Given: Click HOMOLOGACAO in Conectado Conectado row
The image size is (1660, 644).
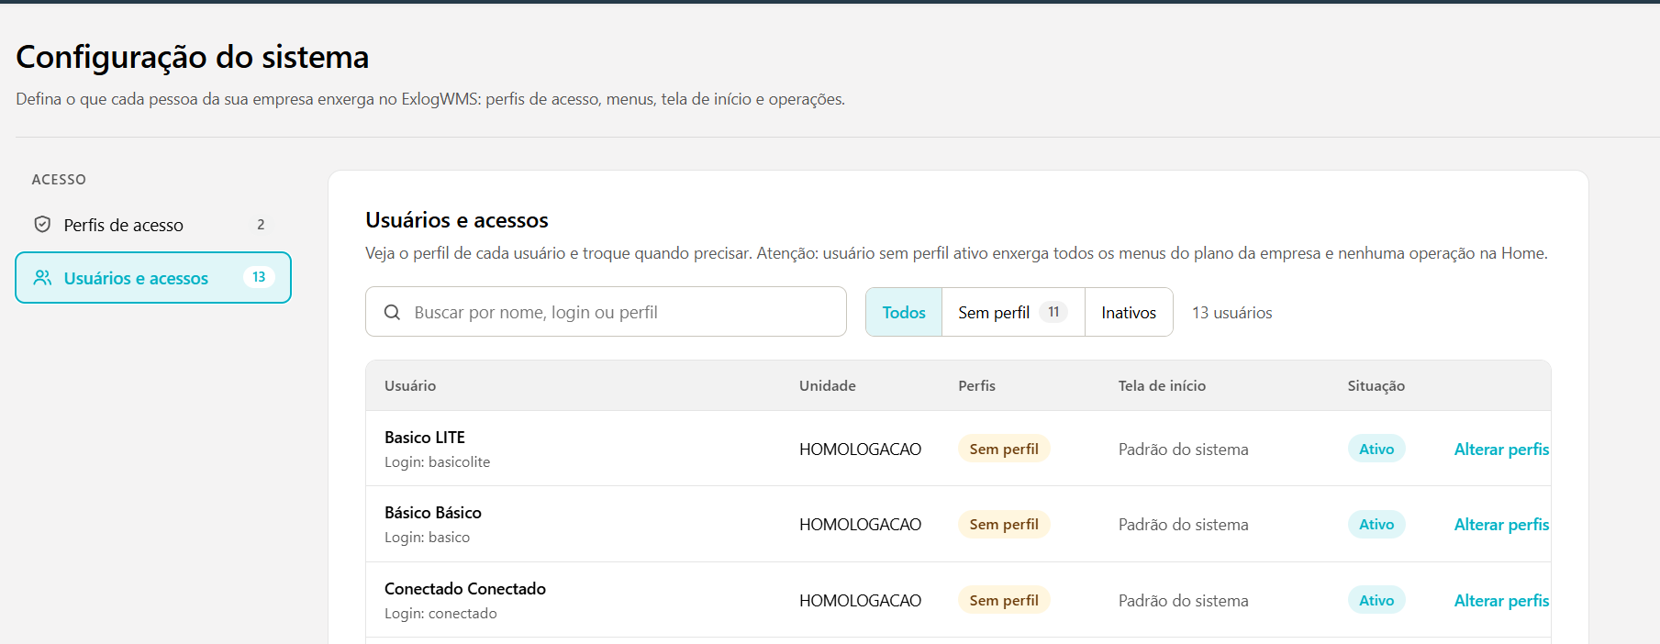Looking at the screenshot, I should 860,601.
